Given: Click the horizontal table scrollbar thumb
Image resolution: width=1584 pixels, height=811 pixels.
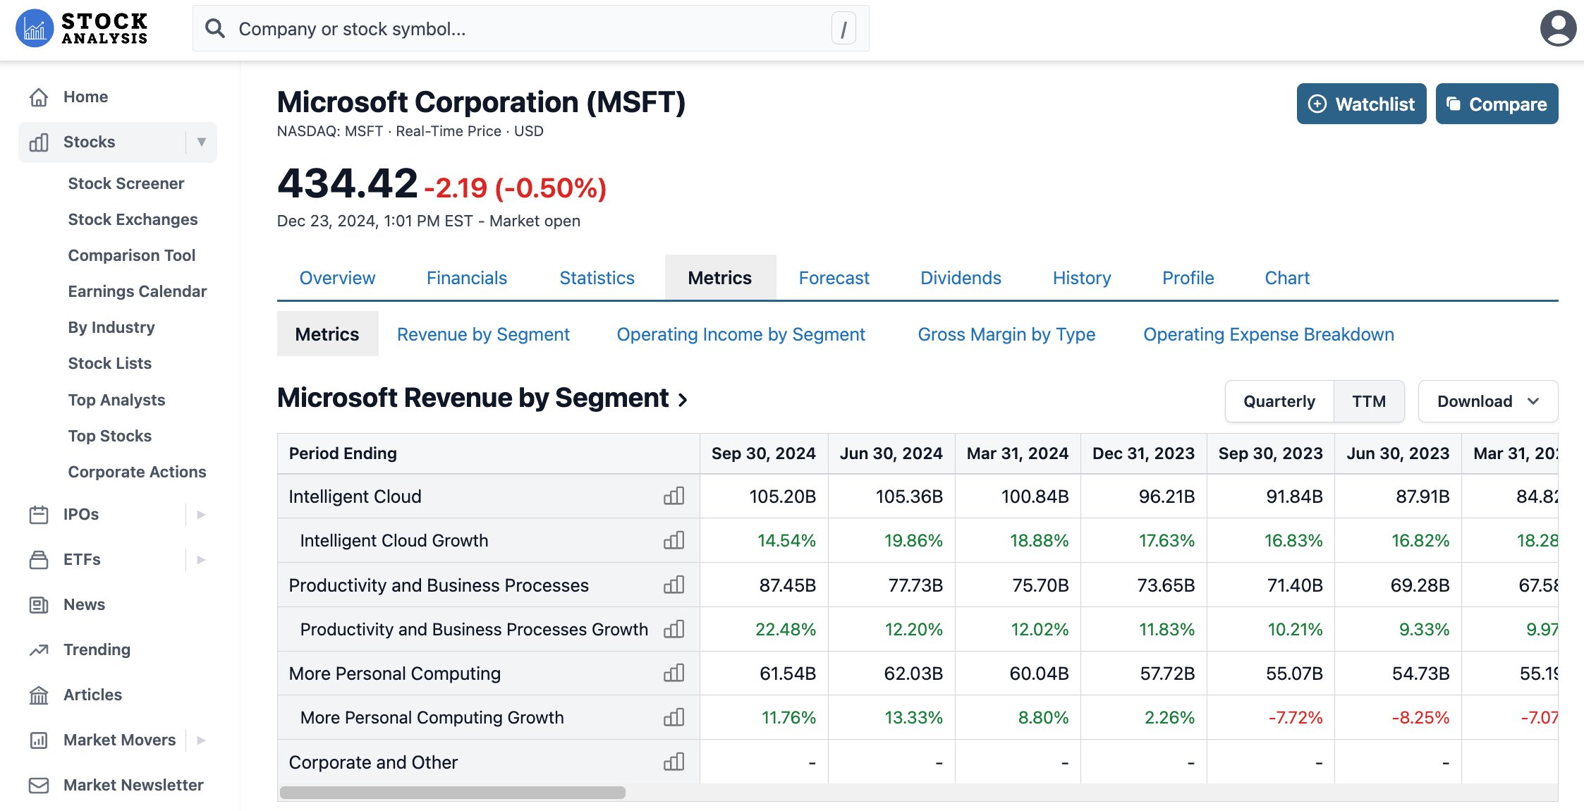Looking at the screenshot, I should point(453,793).
